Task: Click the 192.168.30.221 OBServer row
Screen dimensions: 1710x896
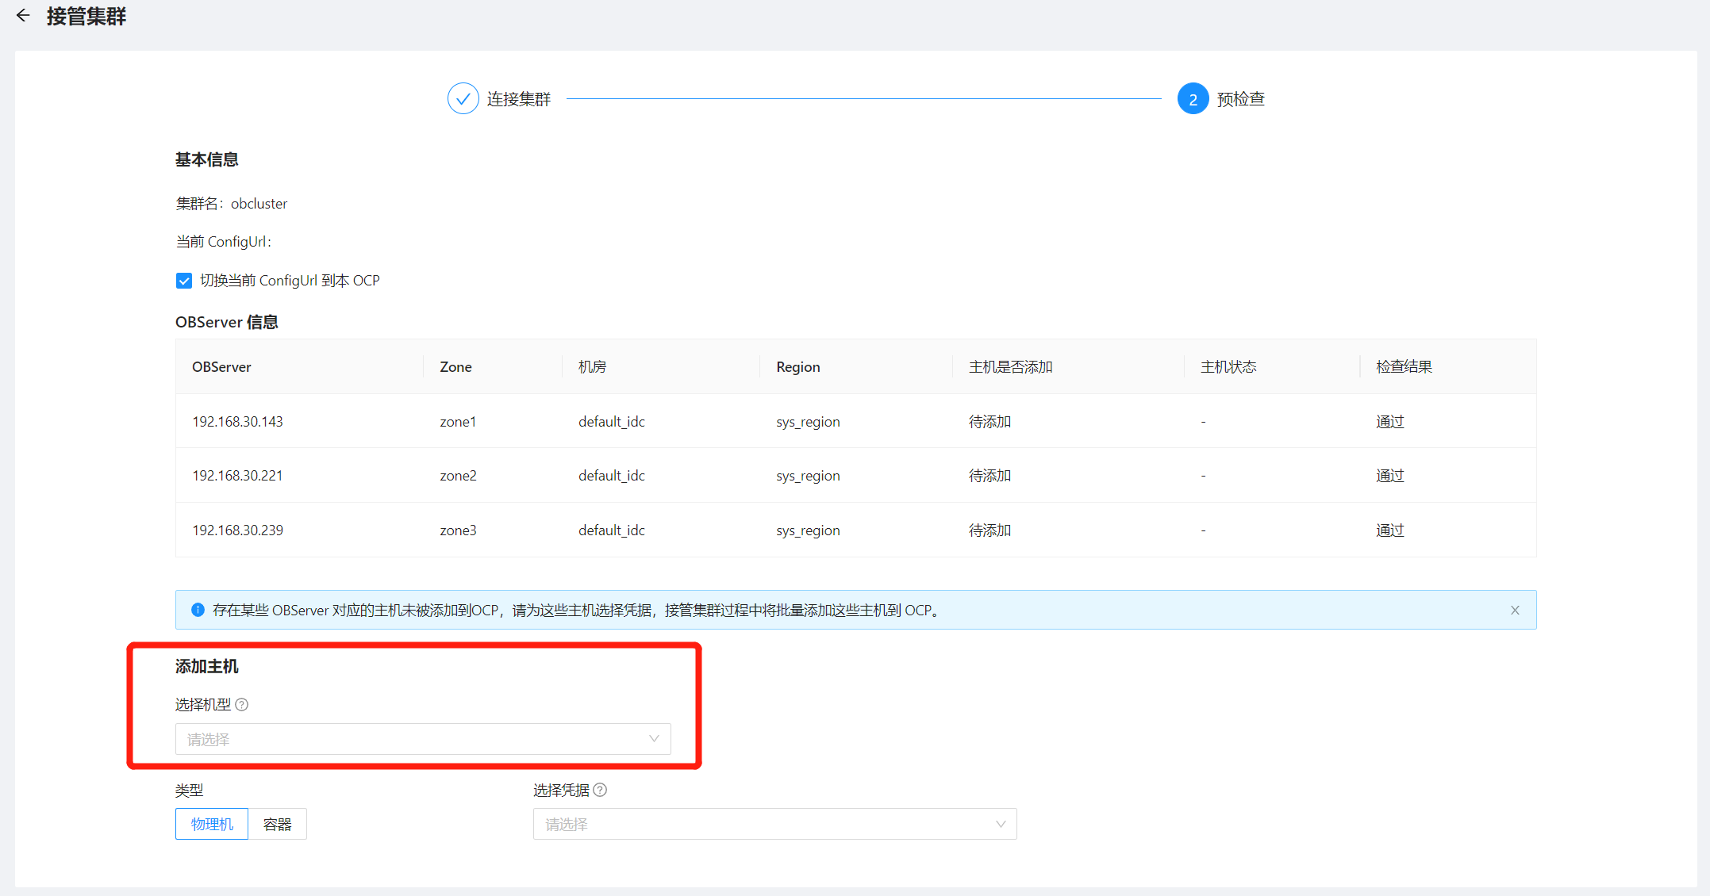Action: [237, 476]
